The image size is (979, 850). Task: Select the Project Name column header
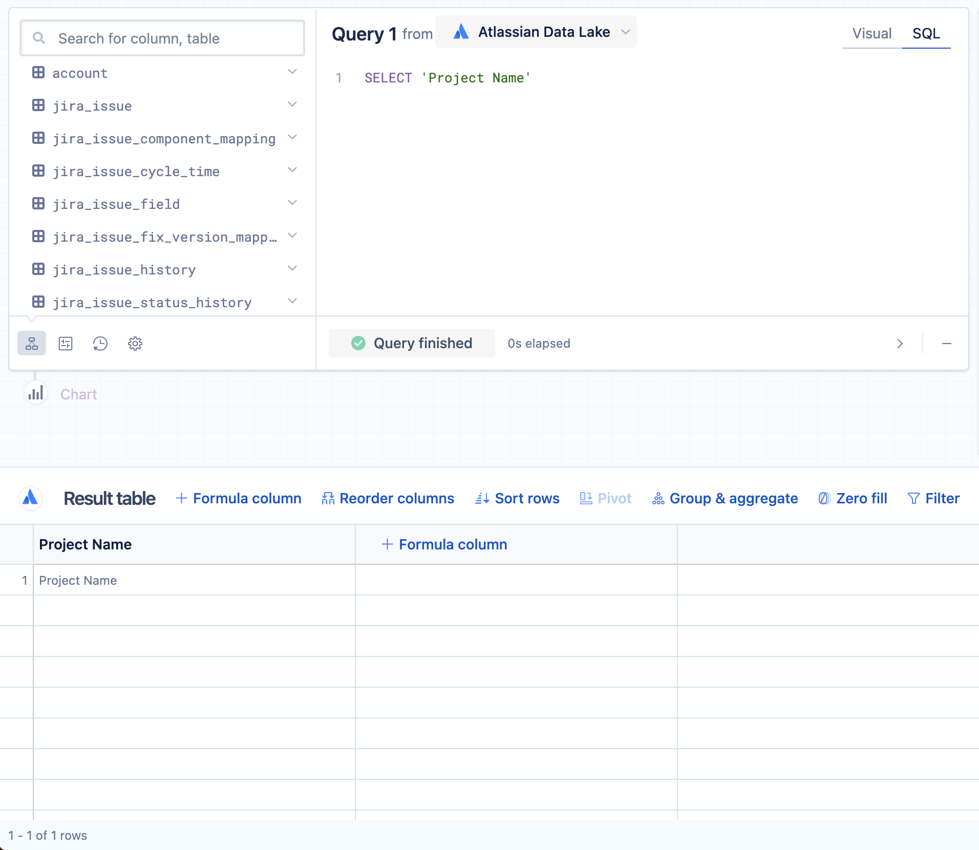coord(194,544)
